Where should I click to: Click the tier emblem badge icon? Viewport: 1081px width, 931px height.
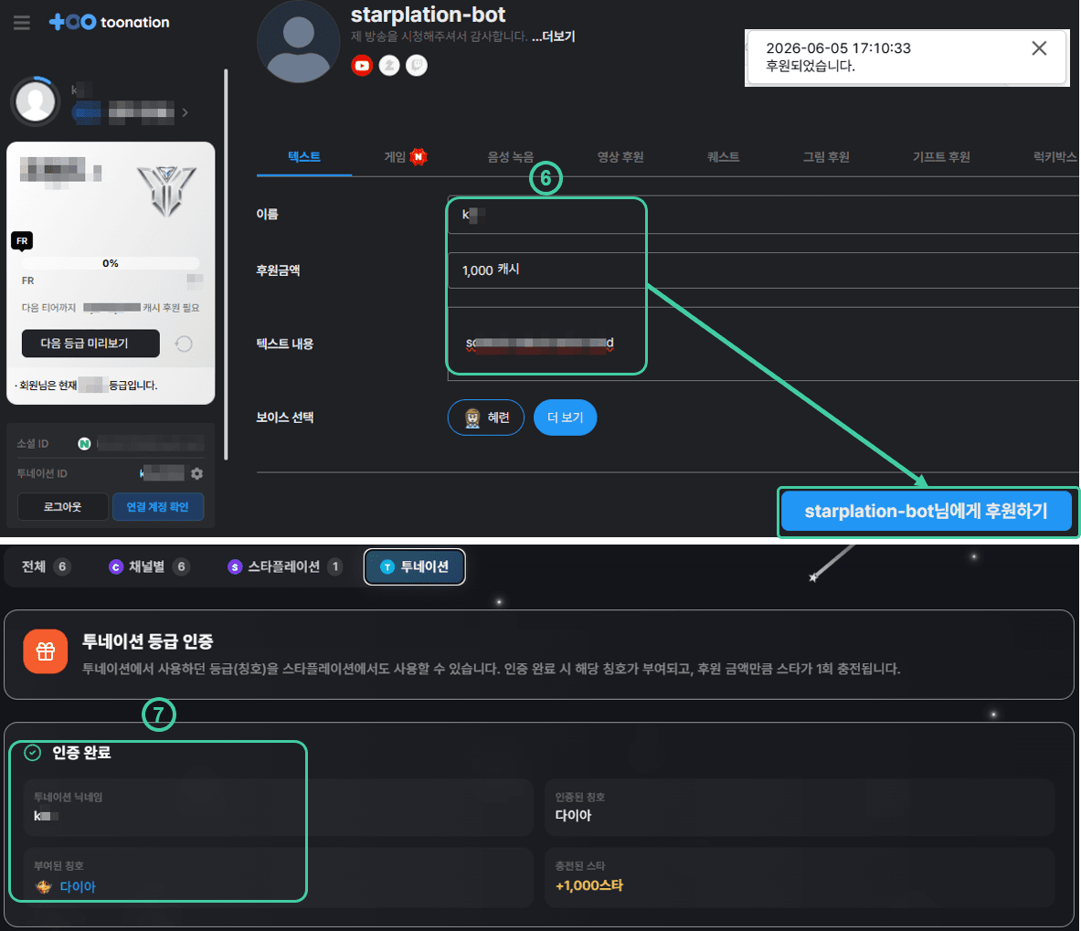[x=167, y=191]
